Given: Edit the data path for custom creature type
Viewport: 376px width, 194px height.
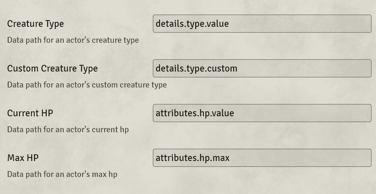Looking at the screenshot, I should [262, 68].
